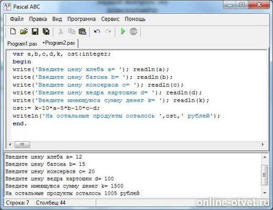The image size is (273, 210).
Task: Stop program execution button
Action: tap(133, 31)
